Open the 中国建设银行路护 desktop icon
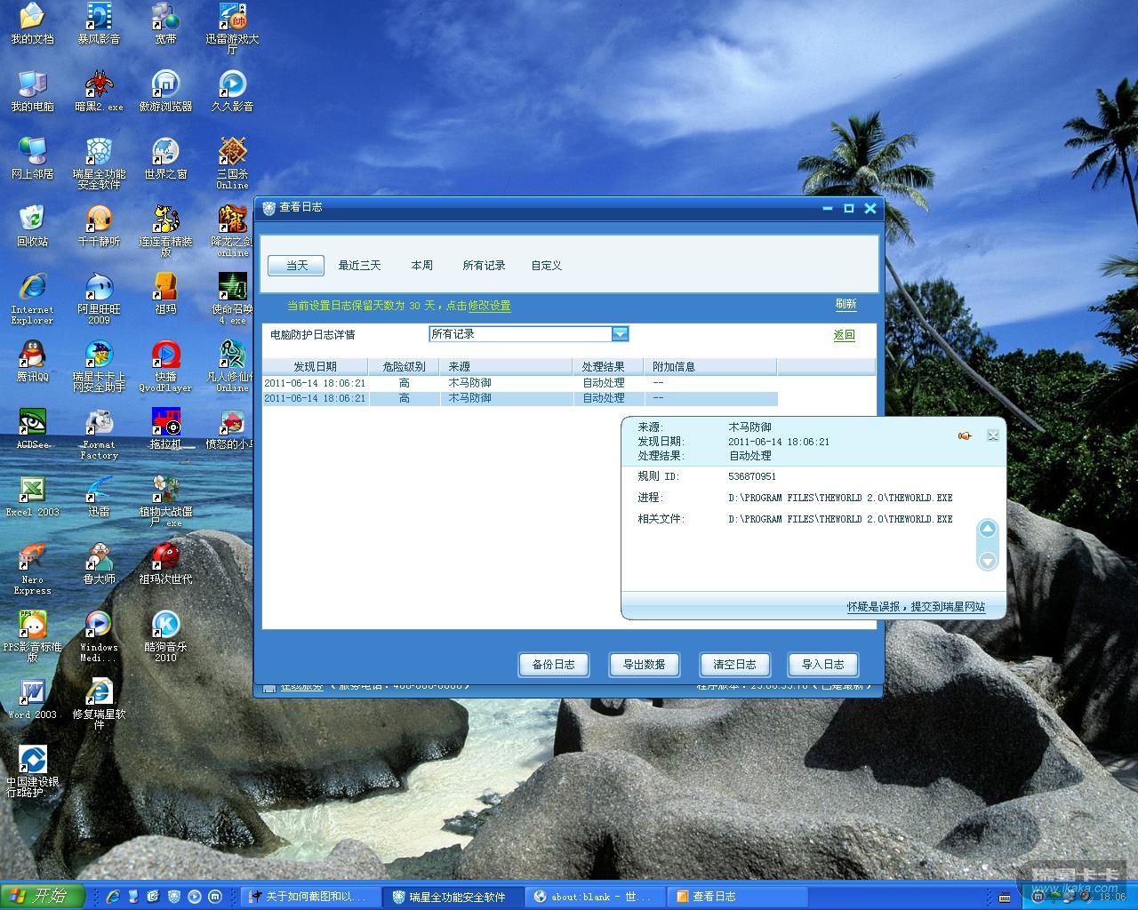 [32, 771]
